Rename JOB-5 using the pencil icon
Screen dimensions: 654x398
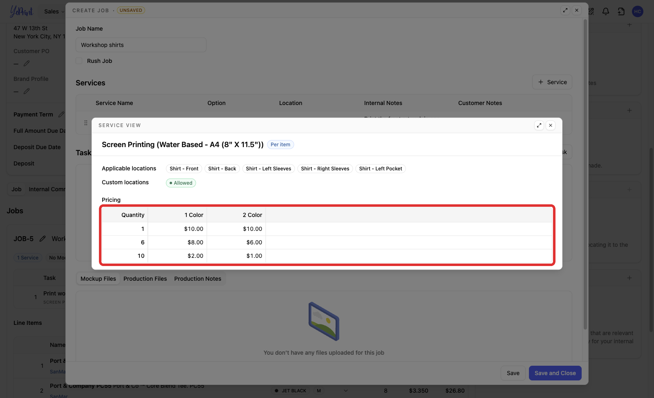click(43, 239)
